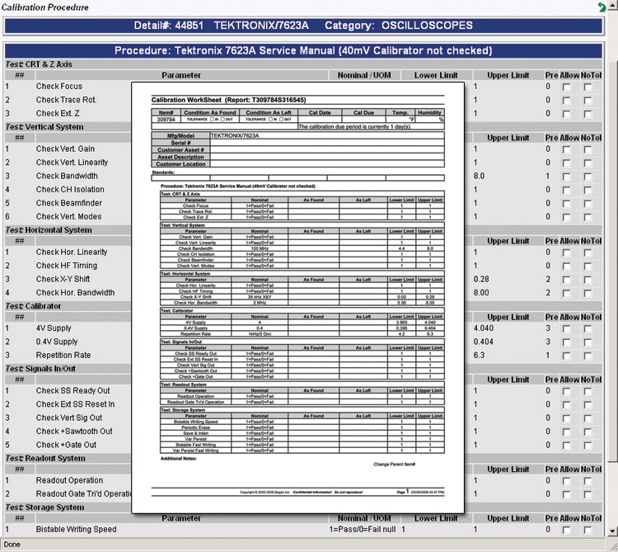Image resolution: width=618 pixels, height=552 pixels.
Task: Check Allow box for Check Vert. Gain
Action: coord(566,149)
